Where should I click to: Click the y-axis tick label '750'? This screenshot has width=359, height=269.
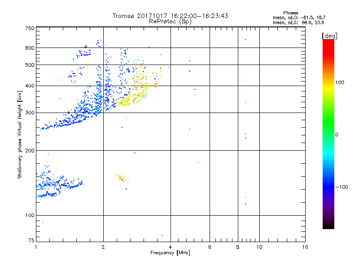(30, 28)
